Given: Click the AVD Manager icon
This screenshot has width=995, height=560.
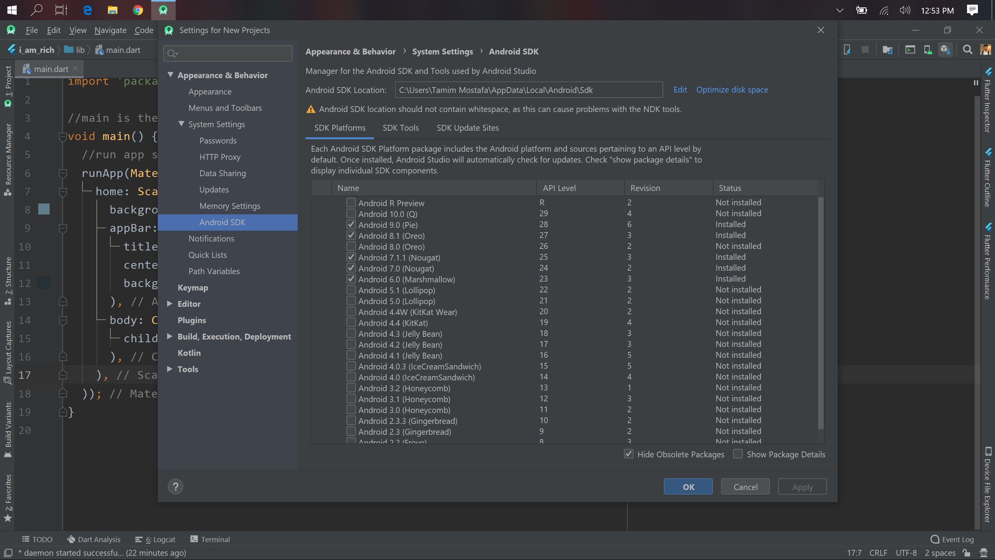Looking at the screenshot, I should [x=928, y=50].
